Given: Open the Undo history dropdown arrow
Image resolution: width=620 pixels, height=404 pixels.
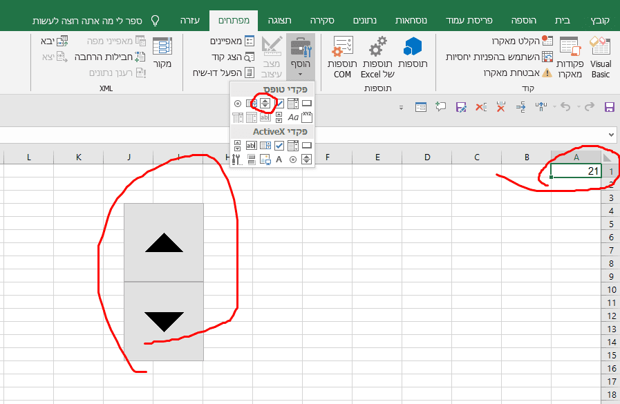Looking at the screenshot, I should point(554,107).
